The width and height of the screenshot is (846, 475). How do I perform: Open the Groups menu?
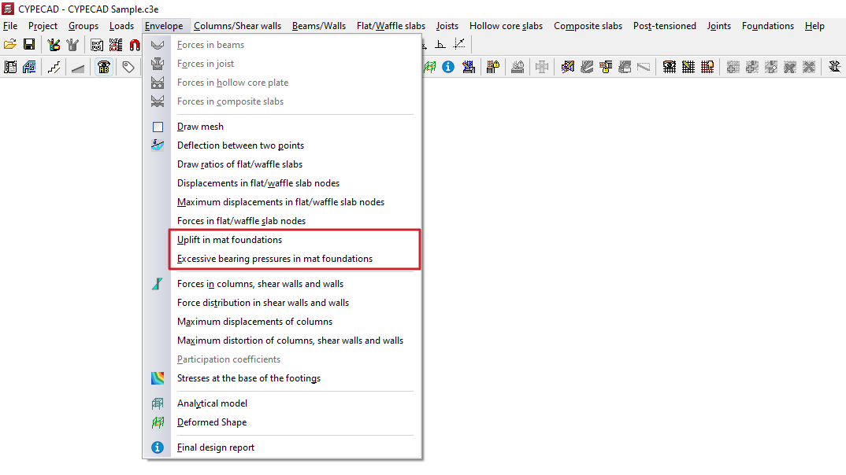(83, 26)
